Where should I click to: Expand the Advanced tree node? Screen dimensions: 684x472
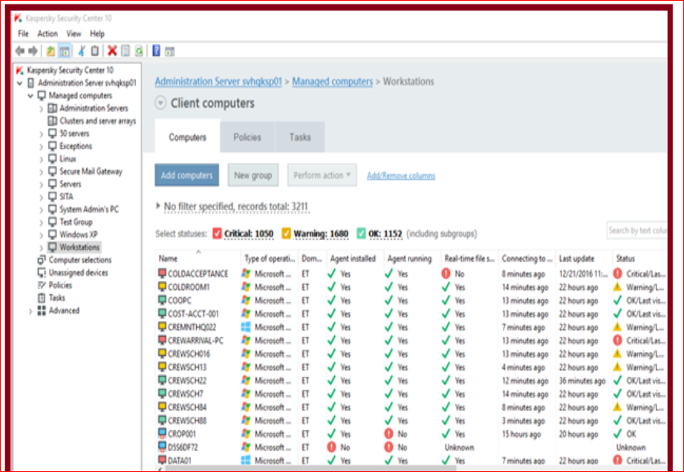point(30,311)
